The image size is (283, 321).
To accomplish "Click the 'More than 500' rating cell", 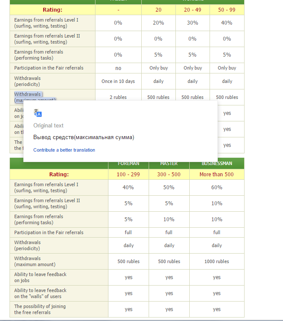I will pyautogui.click(x=216, y=175).
